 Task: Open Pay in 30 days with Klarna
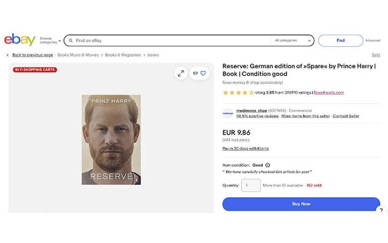point(245,149)
